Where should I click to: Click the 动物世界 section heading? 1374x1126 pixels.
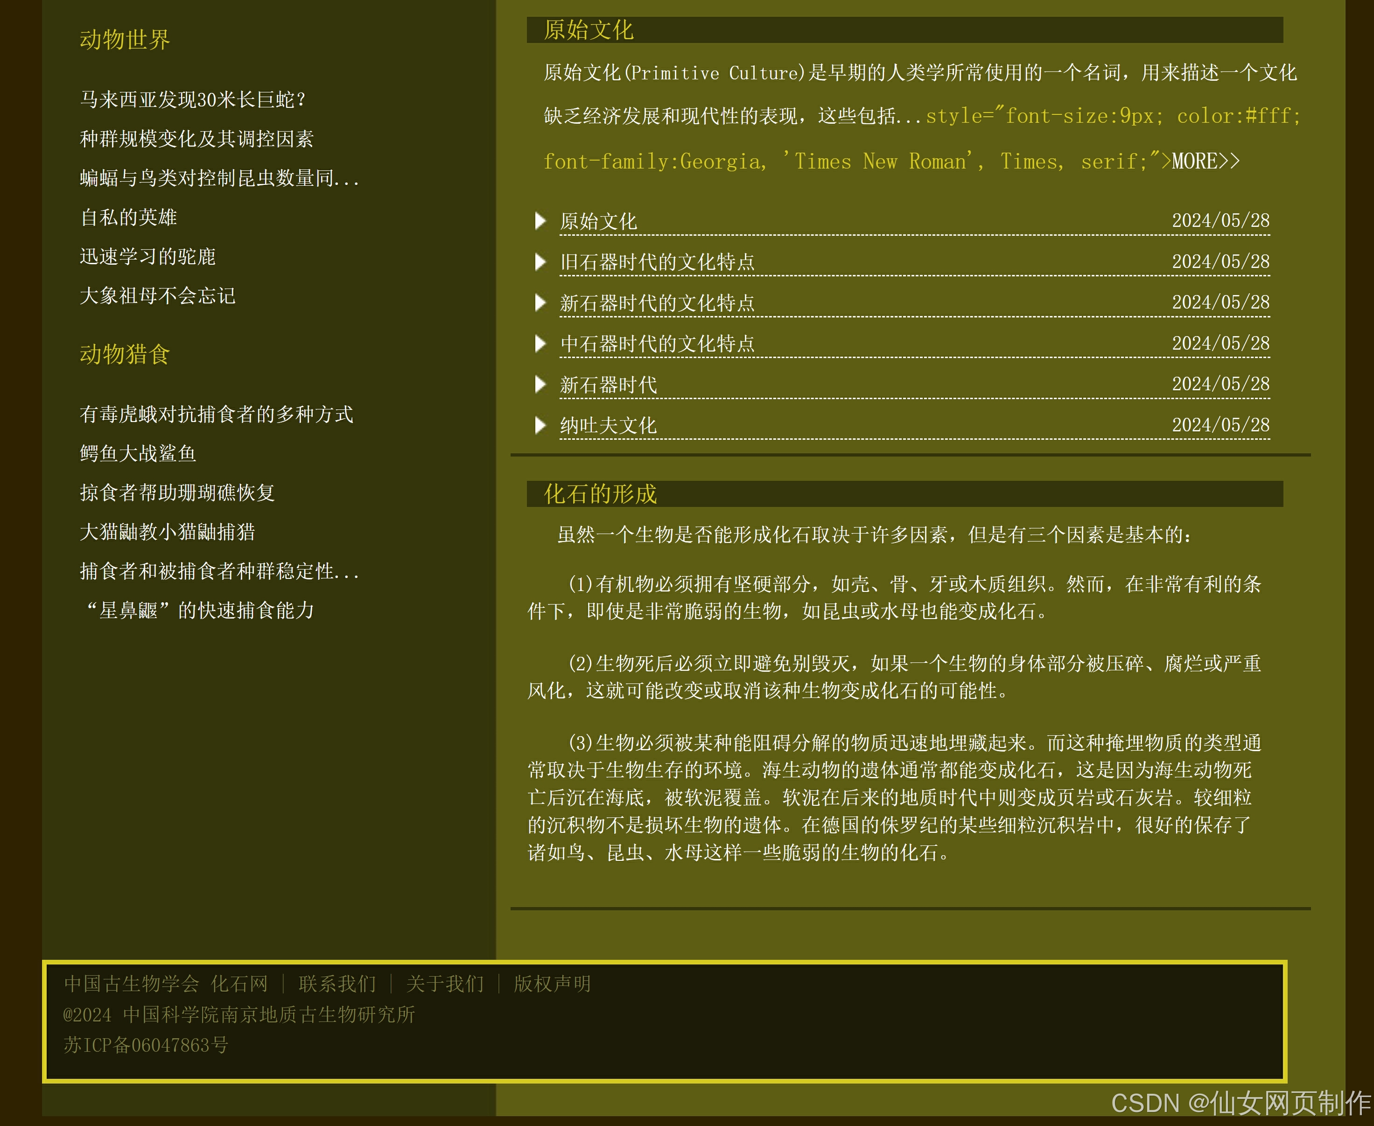[125, 40]
